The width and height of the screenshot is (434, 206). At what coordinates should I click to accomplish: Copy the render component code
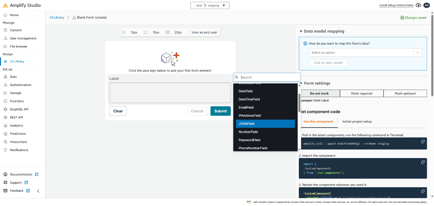coord(423,191)
